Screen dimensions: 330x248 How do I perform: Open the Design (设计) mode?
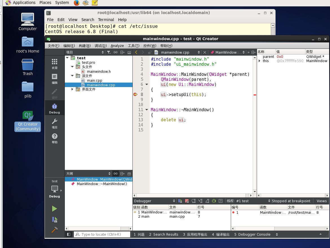54,94
